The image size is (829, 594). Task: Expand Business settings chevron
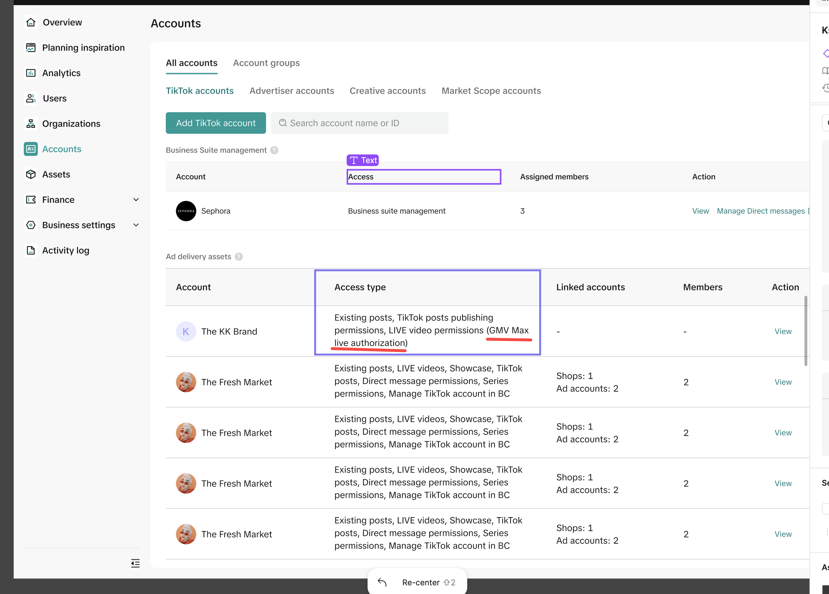point(136,225)
